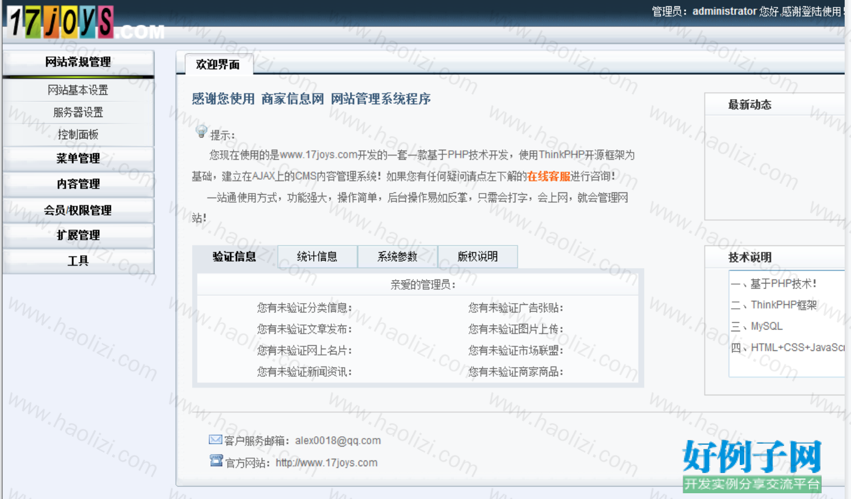Click 您有未验证网上名片 entry
851x499 pixels.
pos(304,350)
